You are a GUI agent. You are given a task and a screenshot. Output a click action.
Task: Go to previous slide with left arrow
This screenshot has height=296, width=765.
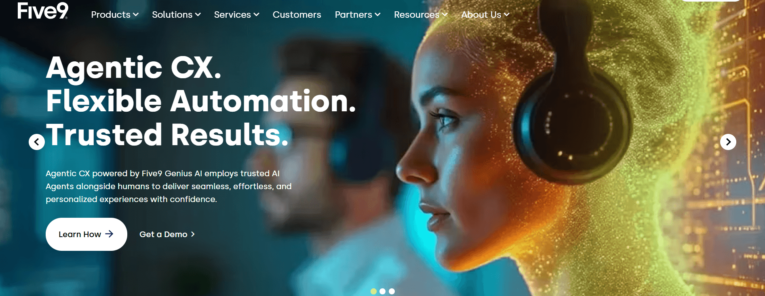[37, 142]
